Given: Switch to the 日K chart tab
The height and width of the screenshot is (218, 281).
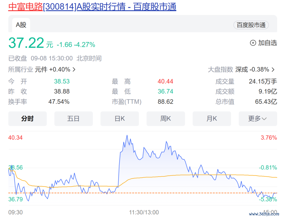Looking at the screenshot, I should [119, 119].
